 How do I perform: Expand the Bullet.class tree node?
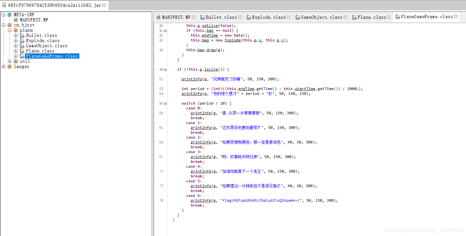16,35
